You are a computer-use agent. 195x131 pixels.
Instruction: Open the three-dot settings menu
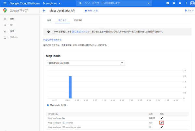pyautogui.click(x=186, y=3)
